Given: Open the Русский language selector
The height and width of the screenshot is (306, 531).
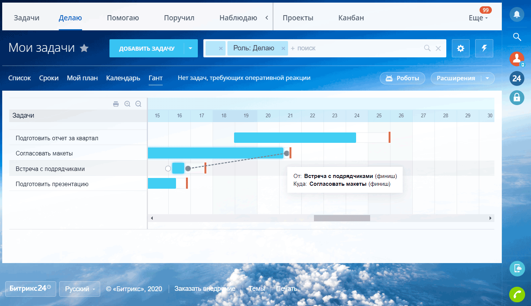Looking at the screenshot, I should pyautogui.click(x=80, y=289).
